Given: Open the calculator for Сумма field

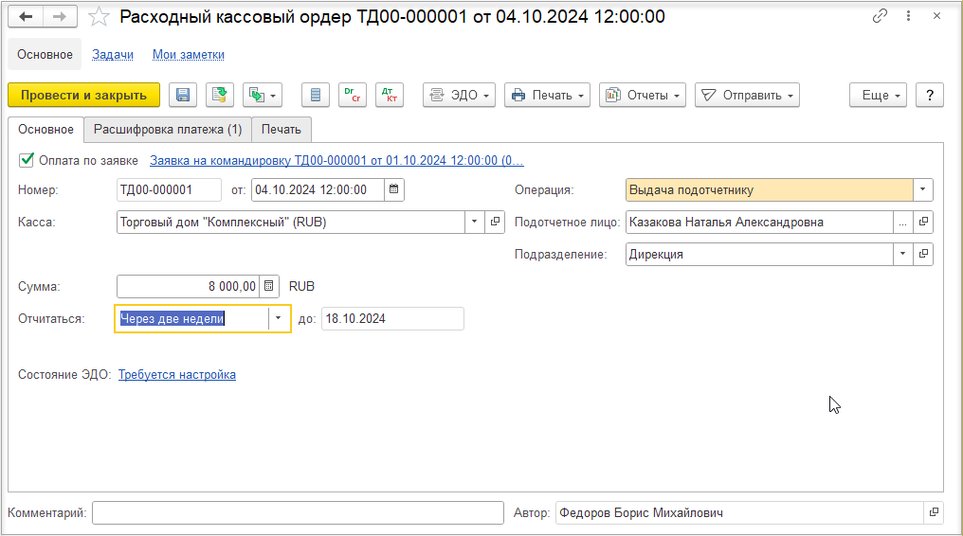Looking at the screenshot, I should coord(269,286).
